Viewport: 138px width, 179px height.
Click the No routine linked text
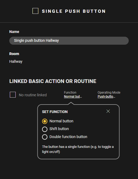[x=33, y=95]
